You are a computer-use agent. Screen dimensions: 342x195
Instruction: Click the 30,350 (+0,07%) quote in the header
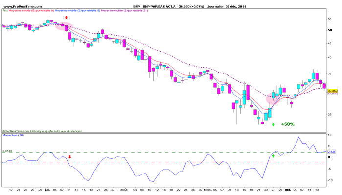pos(191,7)
